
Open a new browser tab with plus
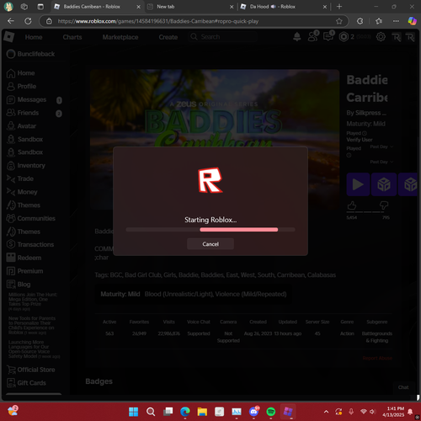pos(339,7)
